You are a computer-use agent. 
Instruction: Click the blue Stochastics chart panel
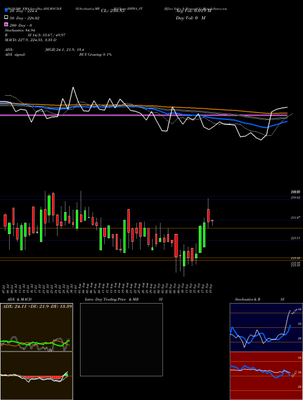pyautogui.click(x=266, y=327)
